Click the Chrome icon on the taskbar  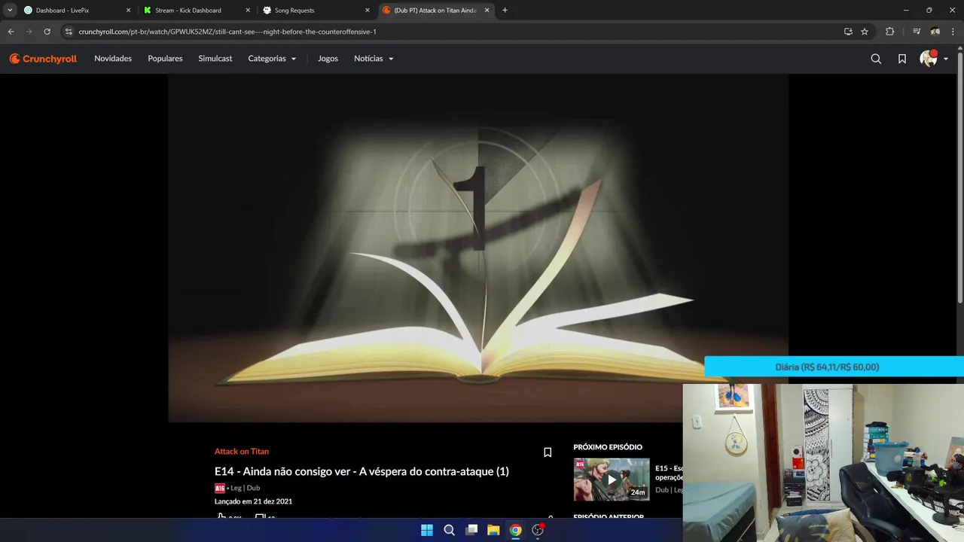click(515, 530)
